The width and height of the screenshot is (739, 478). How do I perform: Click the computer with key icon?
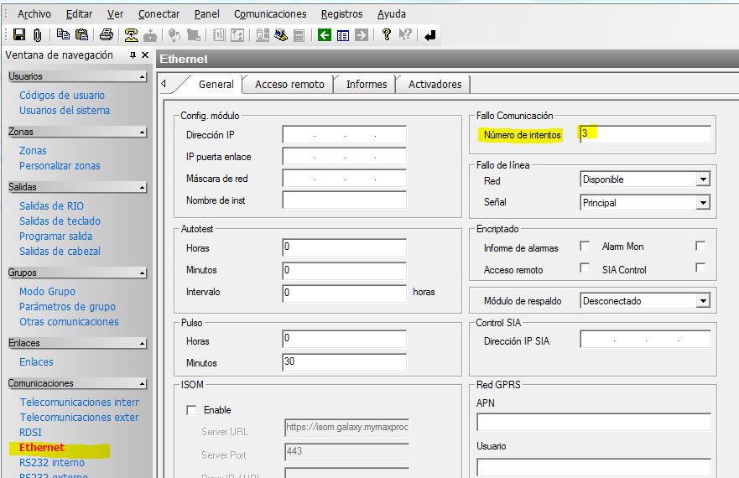(281, 35)
